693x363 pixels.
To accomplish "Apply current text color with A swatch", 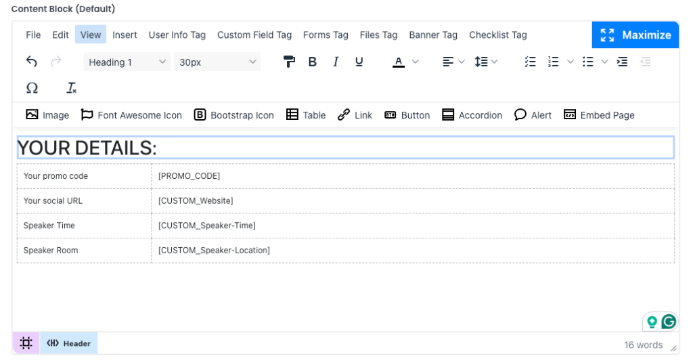I will click(399, 62).
